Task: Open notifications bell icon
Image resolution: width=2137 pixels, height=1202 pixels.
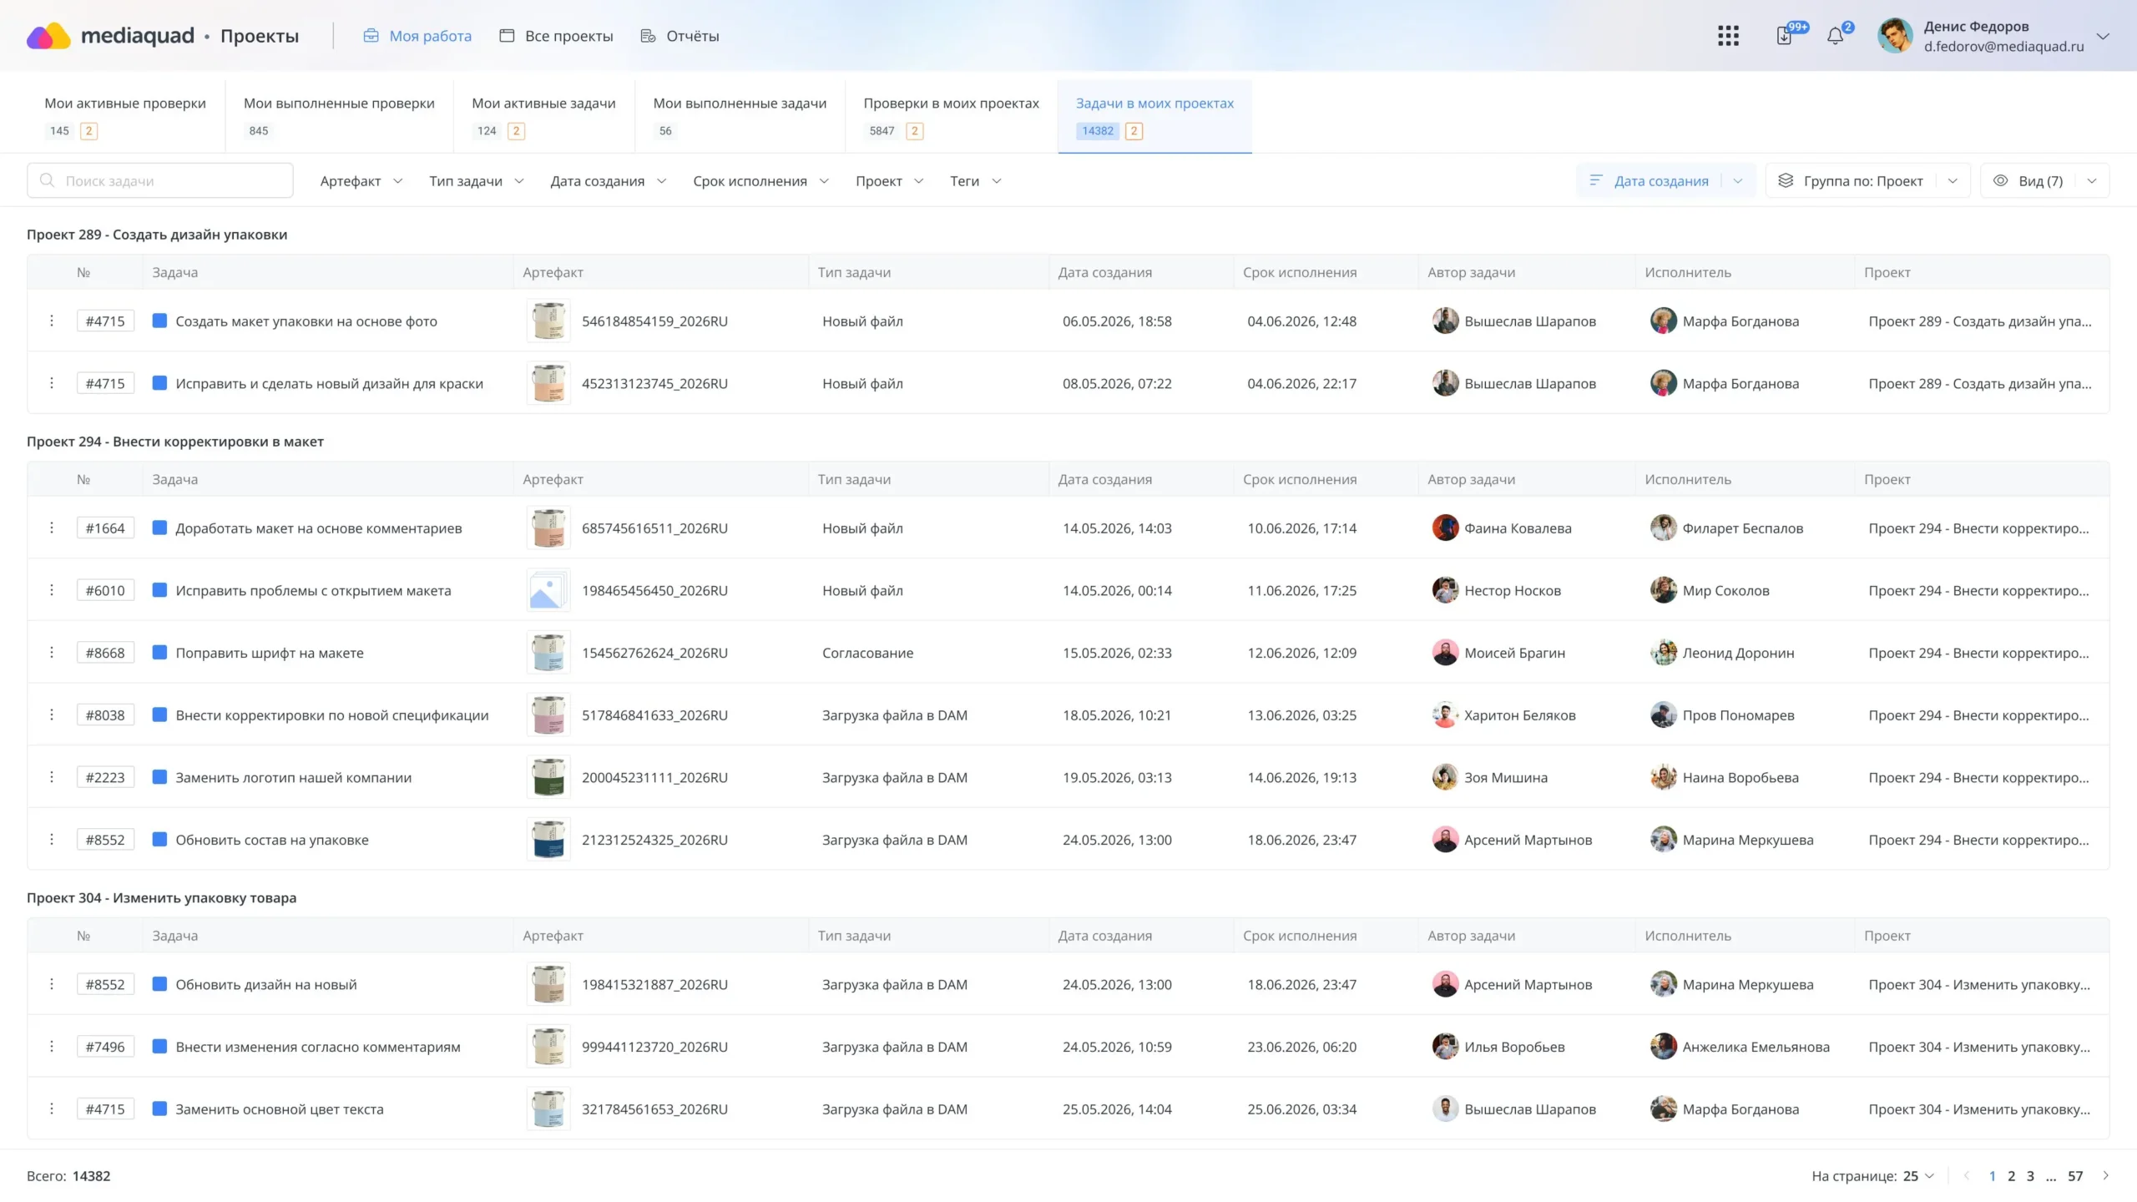Action: 1835,36
